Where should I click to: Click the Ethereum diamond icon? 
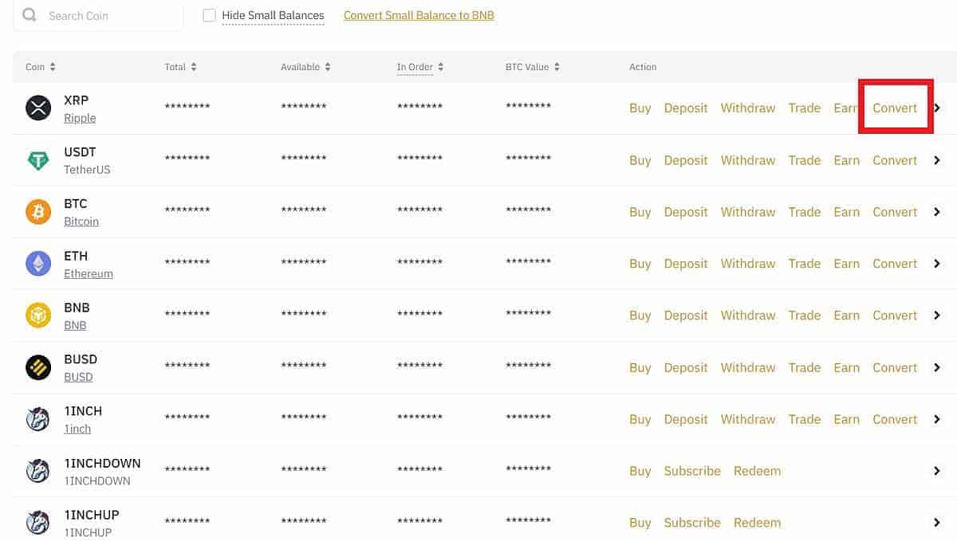pos(38,264)
